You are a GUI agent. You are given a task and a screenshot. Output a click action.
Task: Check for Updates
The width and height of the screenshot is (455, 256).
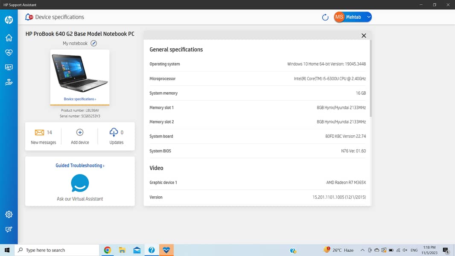tap(116, 136)
